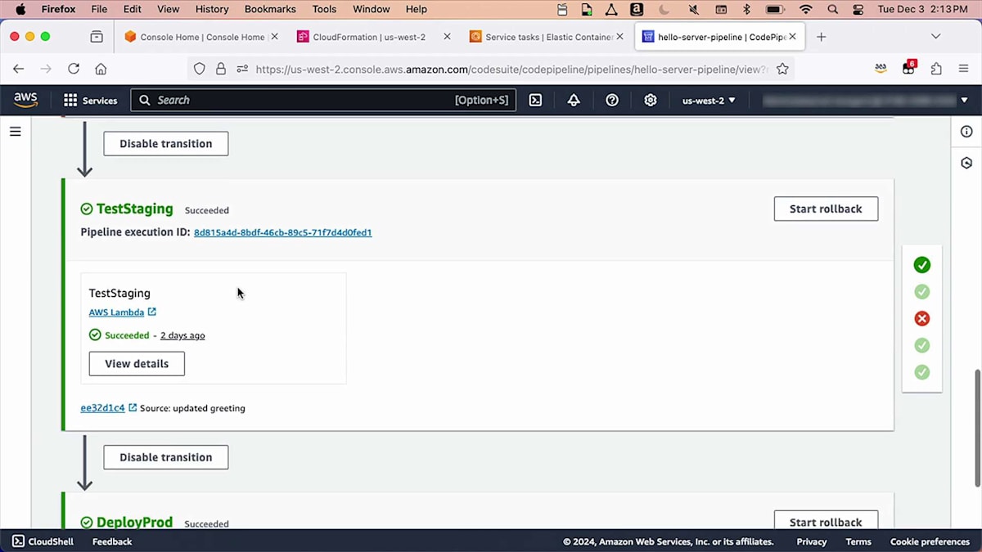The image size is (982, 552).
Task: Open the Firefox extensions puzzle icon
Action: [x=936, y=69]
